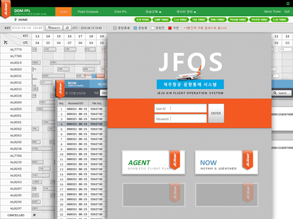The image size is (293, 219).
Task: Click the JEJUair ribbon on the AGENT card
Action: (x=175, y=160)
